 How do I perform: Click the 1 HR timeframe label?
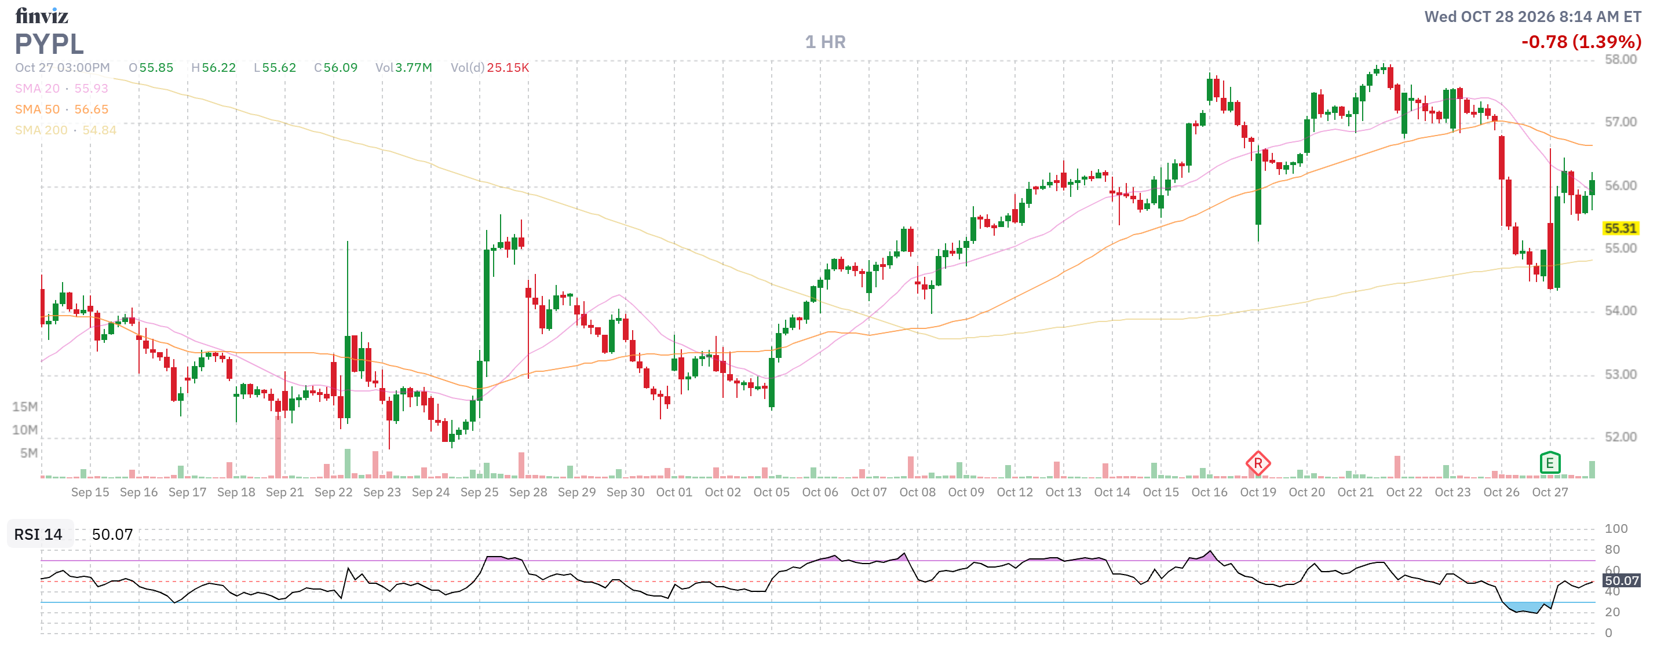[x=825, y=42]
